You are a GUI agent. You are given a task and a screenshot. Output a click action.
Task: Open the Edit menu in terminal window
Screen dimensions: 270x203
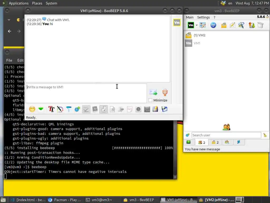tap(20, 60)
